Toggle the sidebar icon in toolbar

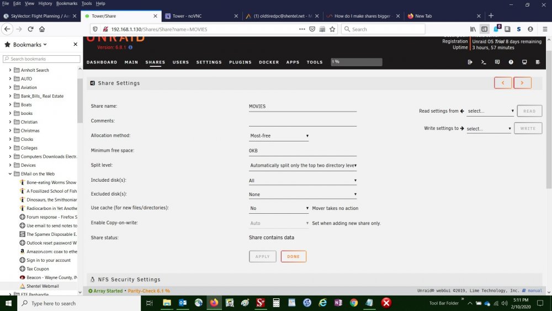485,29
